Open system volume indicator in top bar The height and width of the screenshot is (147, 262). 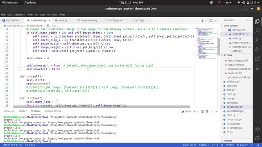pos(244,2)
